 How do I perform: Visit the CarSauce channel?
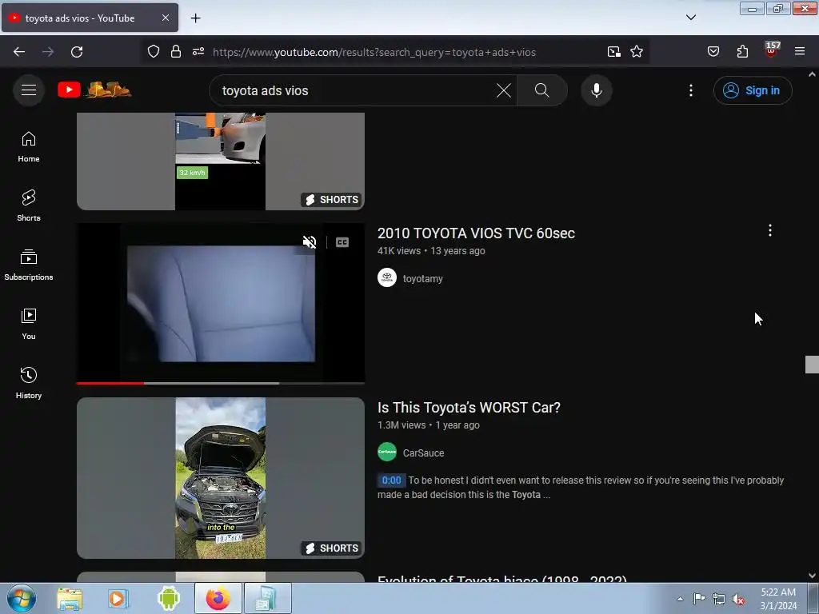tap(423, 453)
